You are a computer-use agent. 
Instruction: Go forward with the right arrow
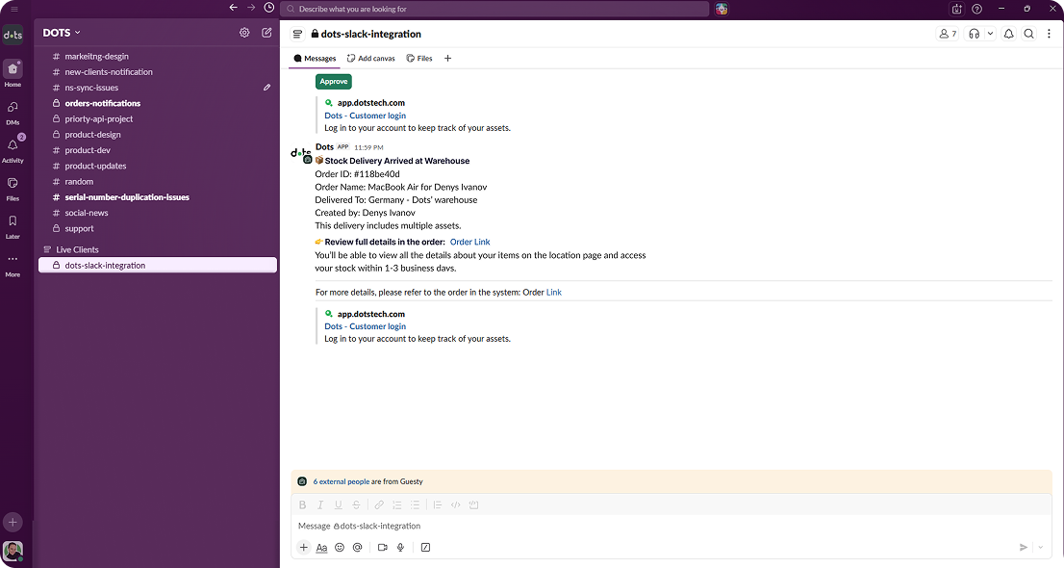point(251,8)
